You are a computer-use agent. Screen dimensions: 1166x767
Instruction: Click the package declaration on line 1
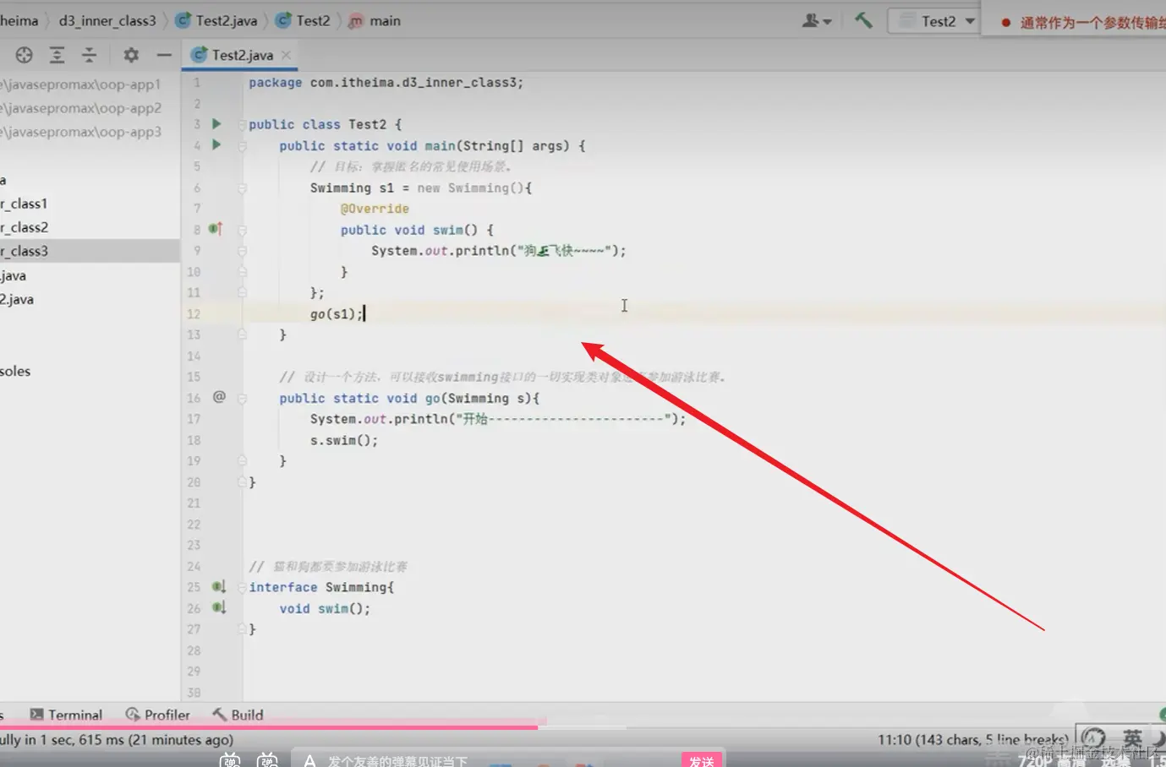click(x=386, y=83)
